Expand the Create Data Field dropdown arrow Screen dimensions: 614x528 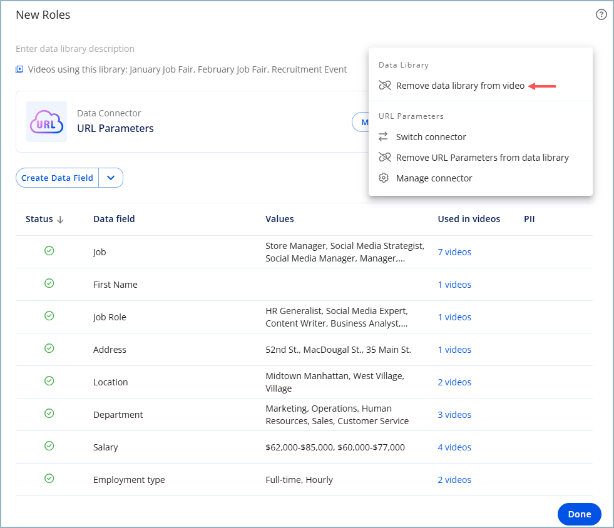click(x=111, y=178)
